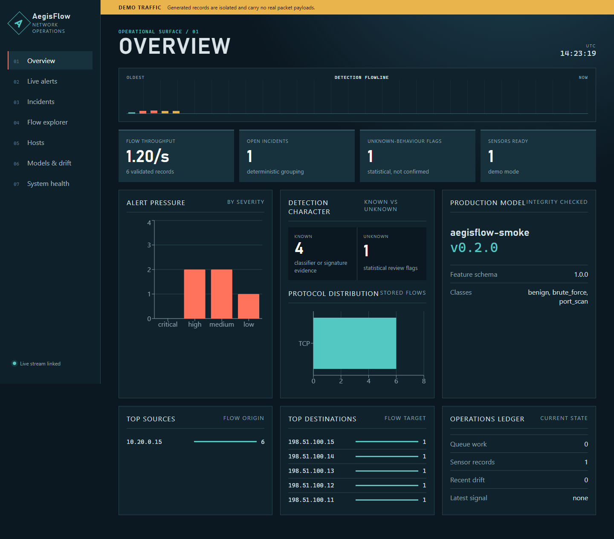Image resolution: width=614 pixels, height=539 pixels.
Task: Open the Hosts section
Action: click(50, 142)
